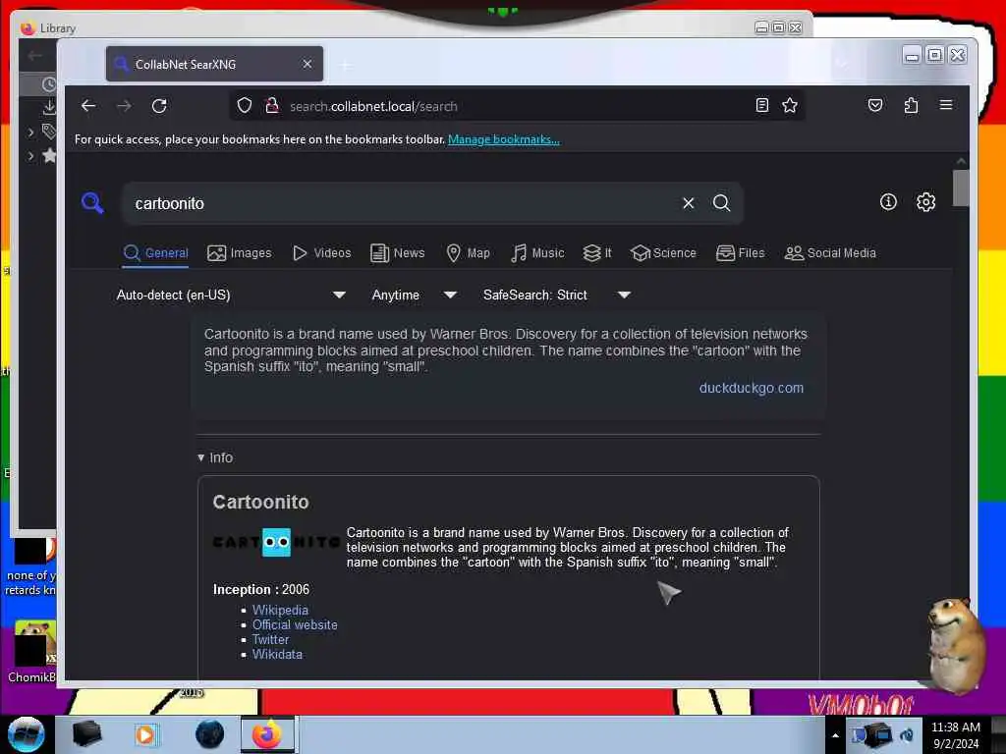1006x754 pixels.
Task: Open the Manage bookmarks link
Action: coord(504,139)
